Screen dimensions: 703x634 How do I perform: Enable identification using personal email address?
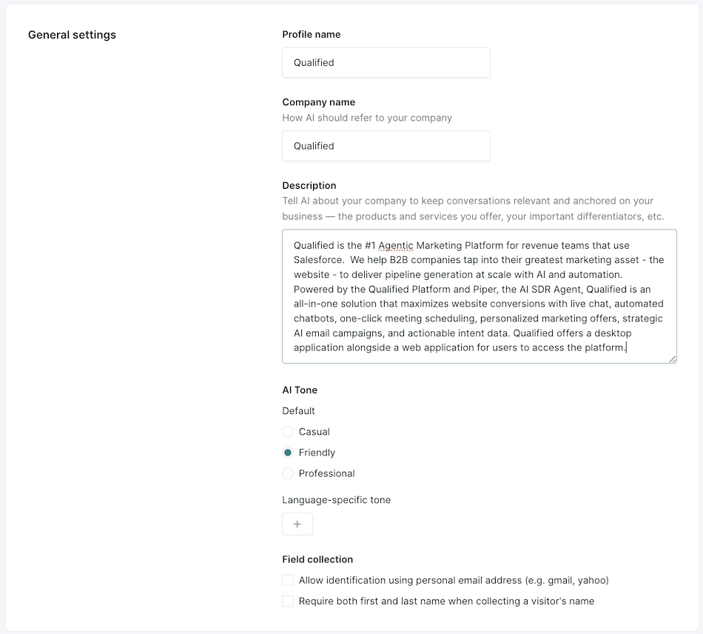pos(288,580)
